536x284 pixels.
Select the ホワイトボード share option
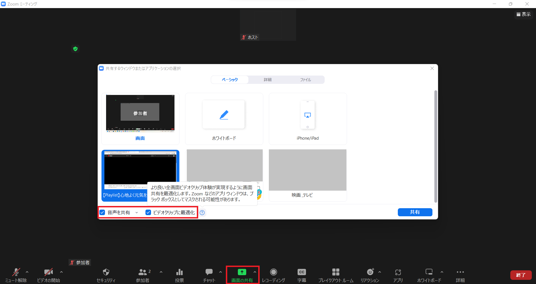(224, 119)
